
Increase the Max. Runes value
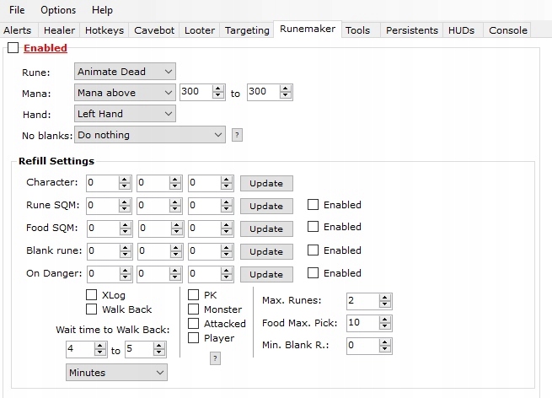tap(385, 298)
